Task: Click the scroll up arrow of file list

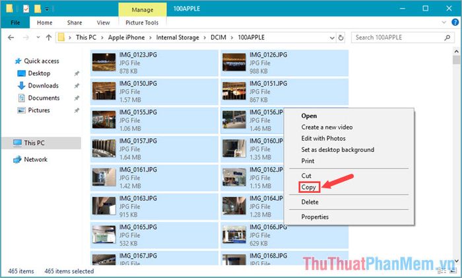Action: tap(457, 52)
